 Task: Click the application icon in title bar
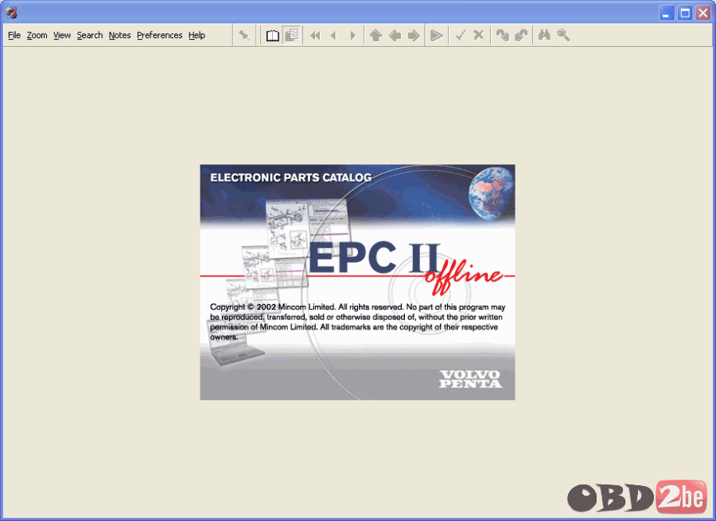(11, 13)
